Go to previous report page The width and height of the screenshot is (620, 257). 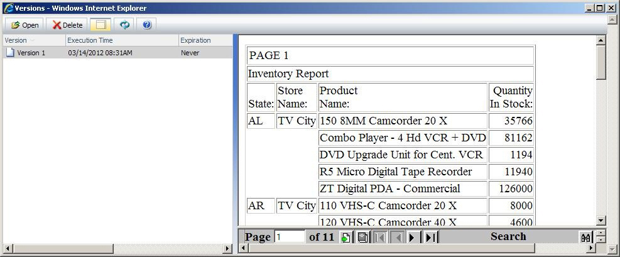tap(398, 238)
